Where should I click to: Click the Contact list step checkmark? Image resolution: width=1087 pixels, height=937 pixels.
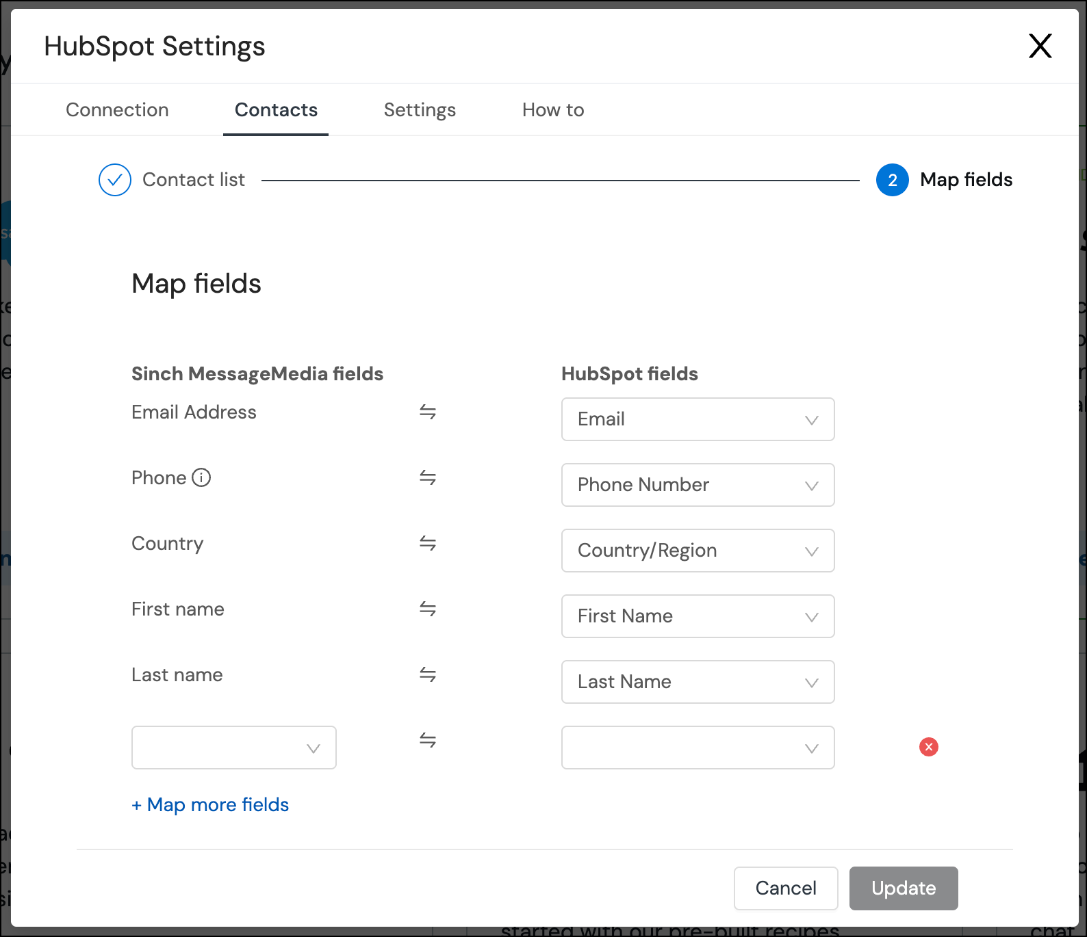point(115,180)
